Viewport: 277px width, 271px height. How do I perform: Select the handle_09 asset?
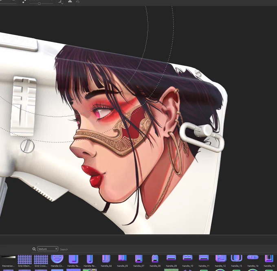click(171, 258)
